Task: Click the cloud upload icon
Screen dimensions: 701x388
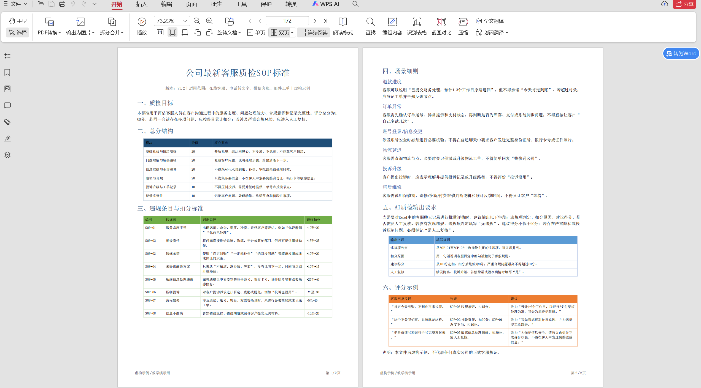Action: (x=665, y=4)
